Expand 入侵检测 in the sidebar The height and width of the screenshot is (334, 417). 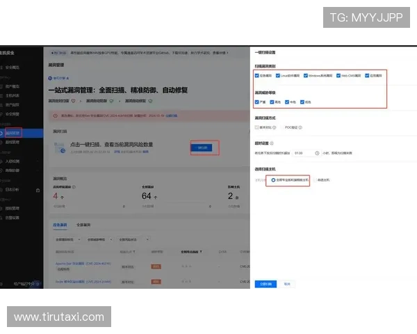(13, 161)
